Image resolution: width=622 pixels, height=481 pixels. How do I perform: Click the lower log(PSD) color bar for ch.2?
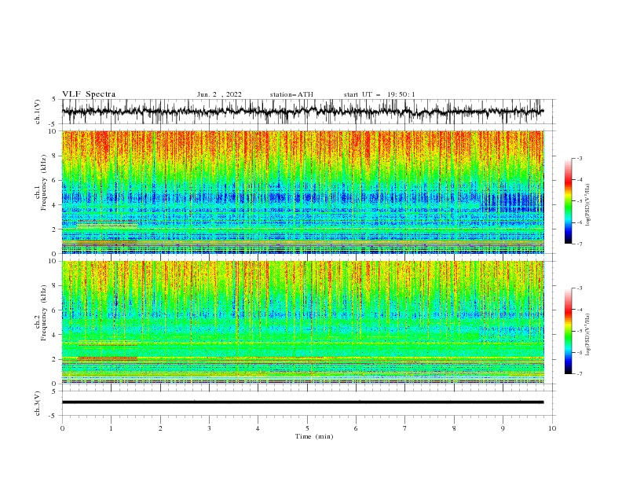coord(568,331)
